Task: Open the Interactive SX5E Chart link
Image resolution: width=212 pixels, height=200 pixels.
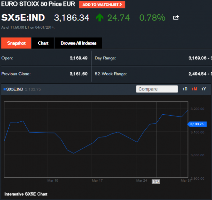Action: pos(26,194)
